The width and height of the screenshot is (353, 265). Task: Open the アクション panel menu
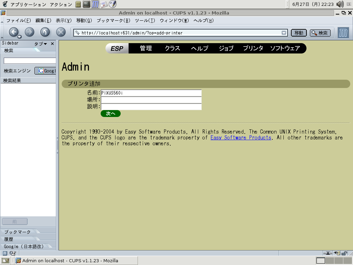click(x=61, y=4)
